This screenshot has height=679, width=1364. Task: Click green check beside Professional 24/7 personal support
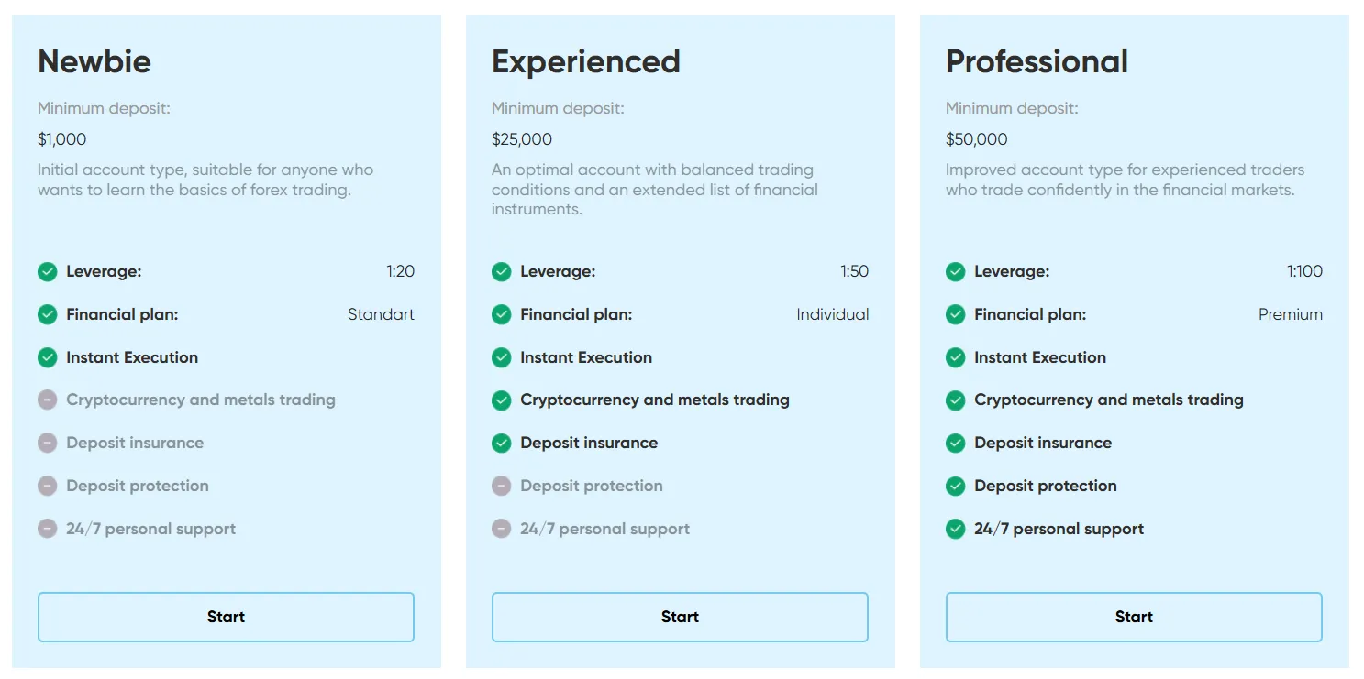(x=956, y=529)
